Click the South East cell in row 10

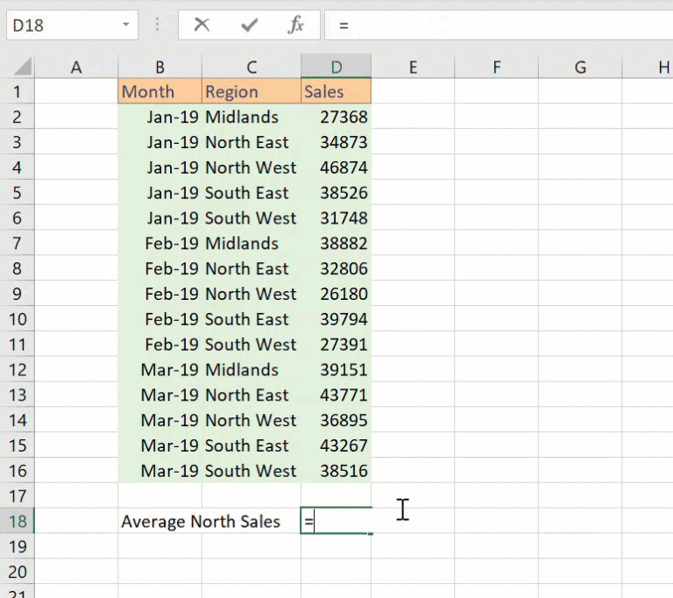click(x=251, y=319)
